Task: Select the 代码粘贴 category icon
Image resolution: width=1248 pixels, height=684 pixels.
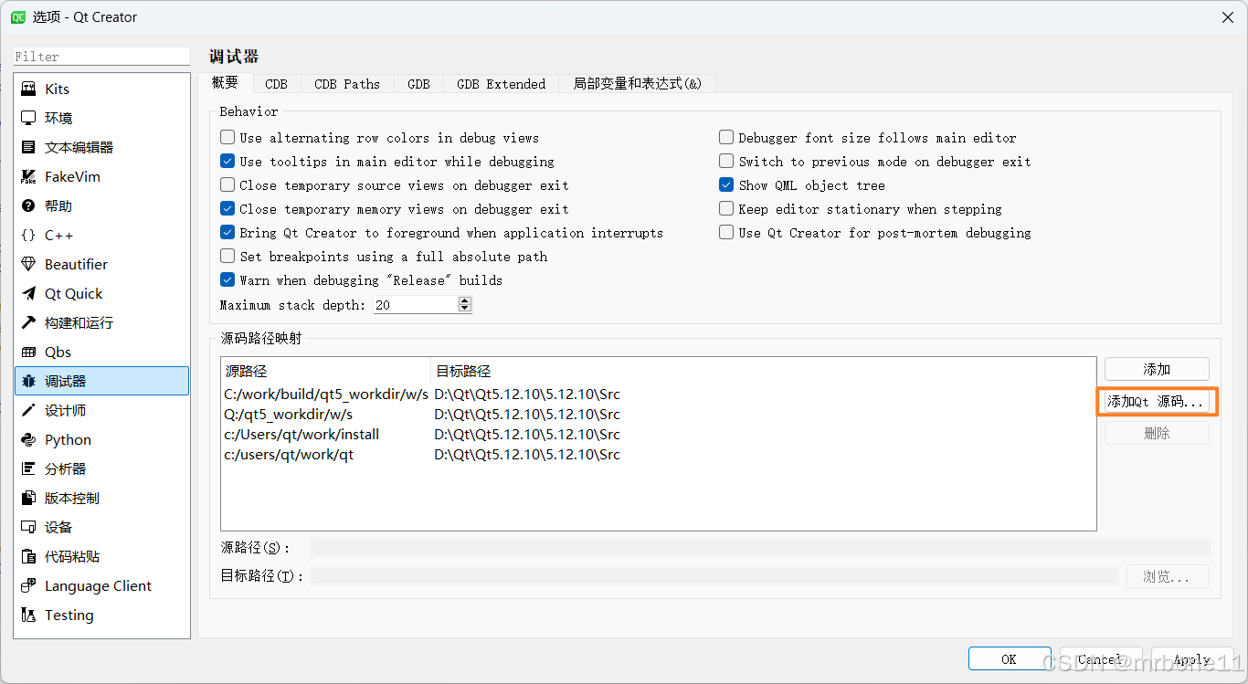Action: pos(28,556)
